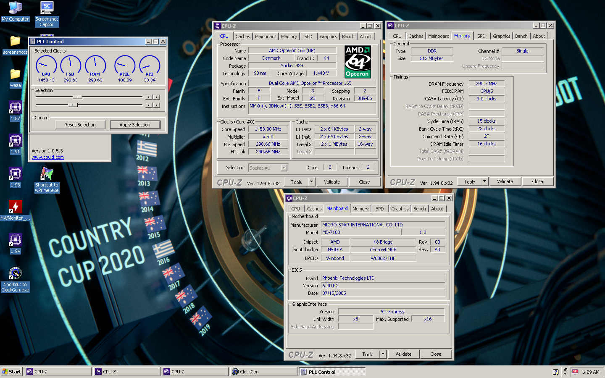The width and height of the screenshot is (605, 378).
Task: Click Validate in Memory-tab CPU-Z window
Action: click(505, 181)
